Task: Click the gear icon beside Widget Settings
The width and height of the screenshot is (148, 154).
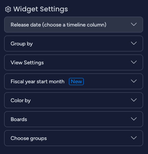Action: (x=8, y=9)
